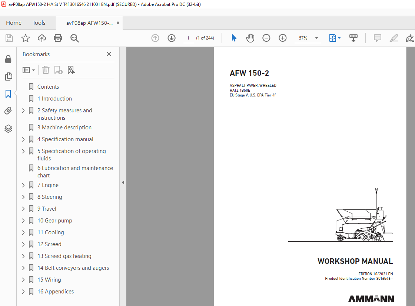The height and width of the screenshot is (306, 415).
Task: Expand 15 Wiring bookmark
Action: point(23,280)
